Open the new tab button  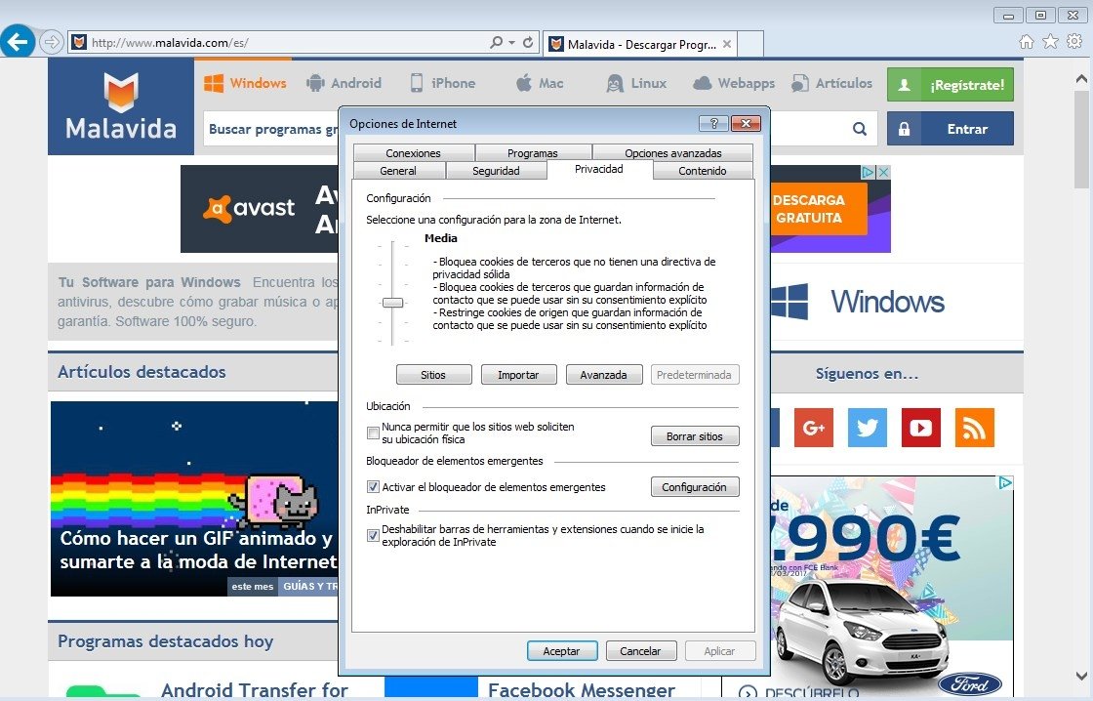(x=750, y=44)
